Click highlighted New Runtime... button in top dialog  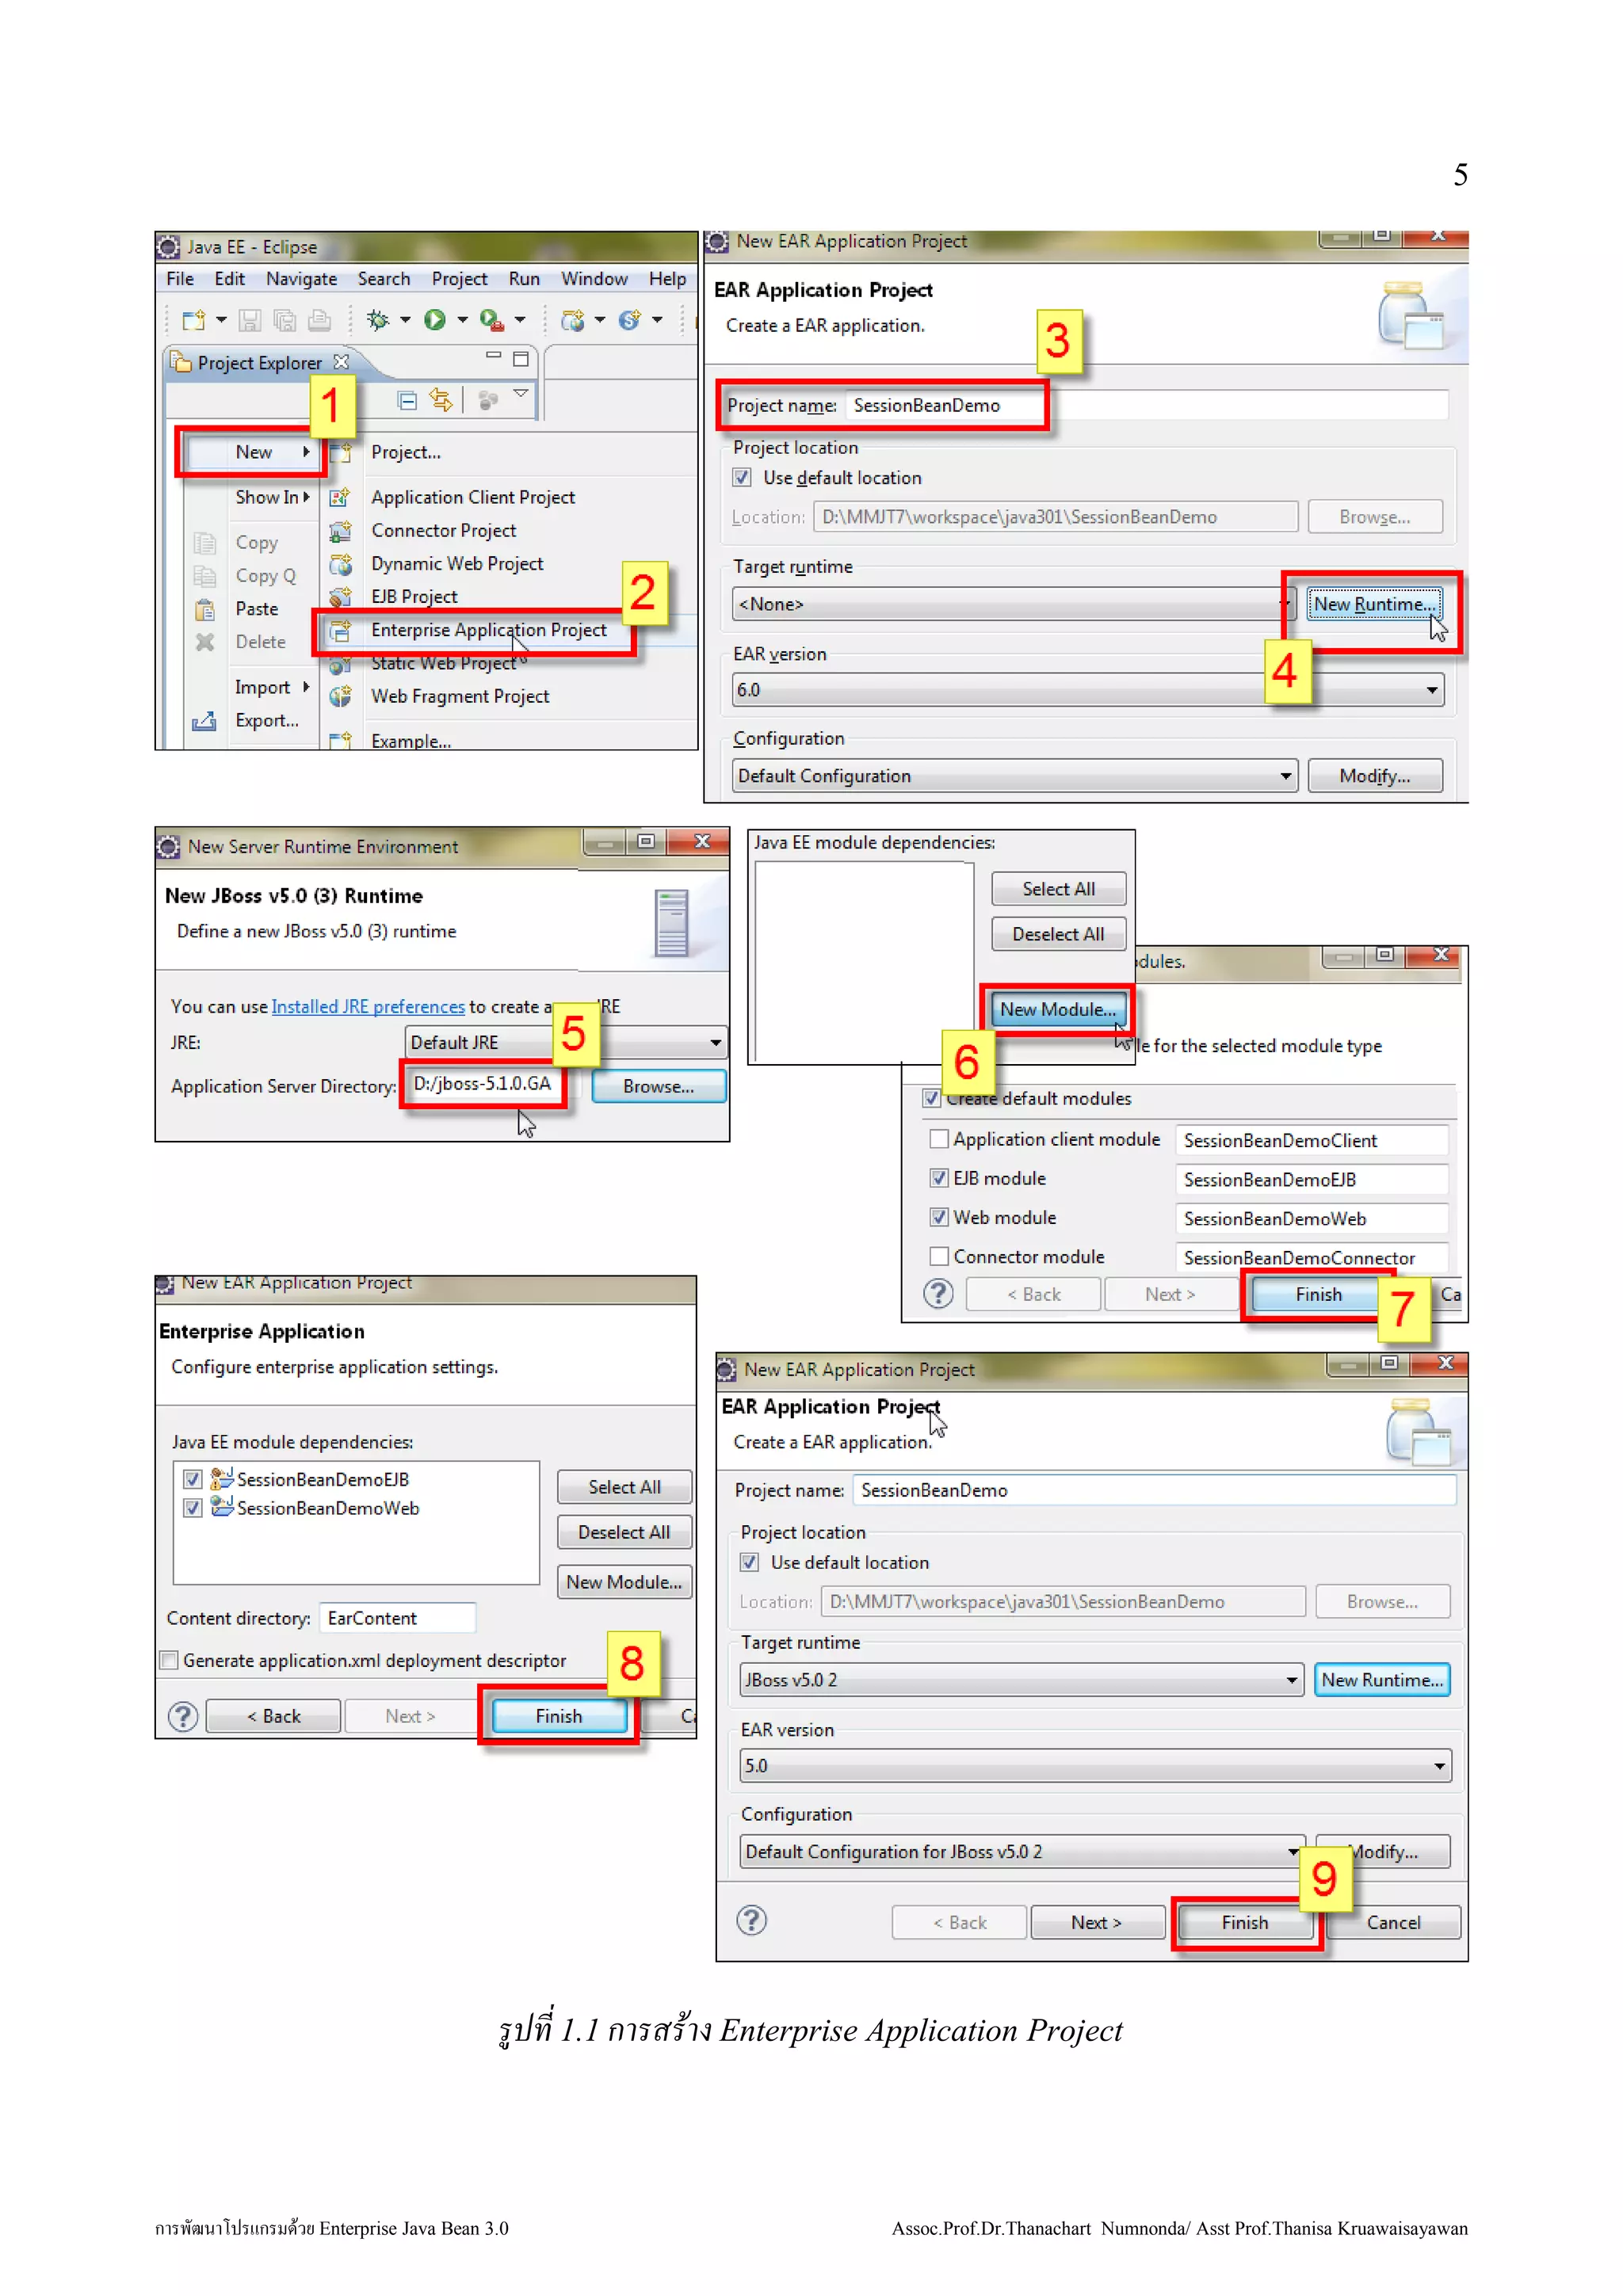[x=1374, y=604]
